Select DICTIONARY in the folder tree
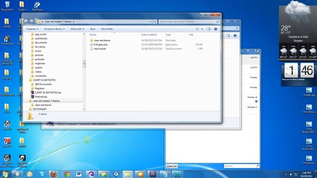The width and height of the screenshot is (317, 178). pyautogui.click(x=40, y=109)
